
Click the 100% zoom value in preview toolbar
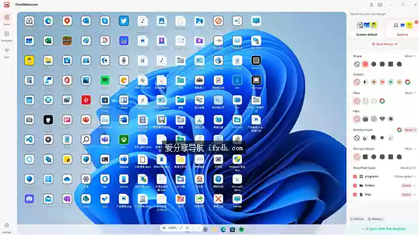[x=172, y=228]
